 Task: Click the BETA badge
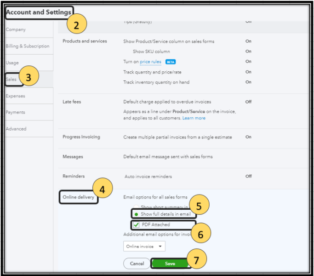tap(171, 62)
